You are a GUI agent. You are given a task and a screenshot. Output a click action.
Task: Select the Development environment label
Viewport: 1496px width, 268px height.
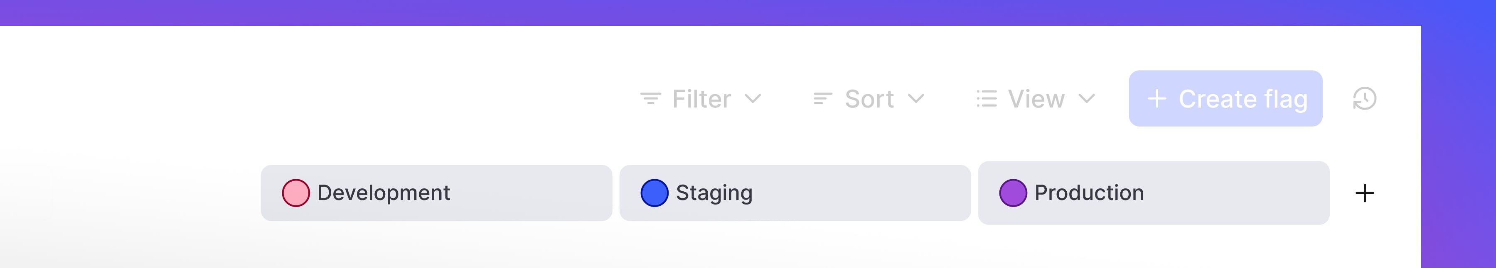point(383,192)
